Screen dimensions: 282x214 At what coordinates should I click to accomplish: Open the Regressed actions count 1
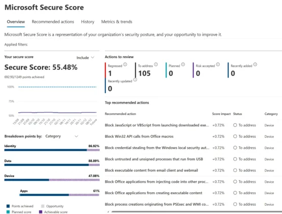110,73
